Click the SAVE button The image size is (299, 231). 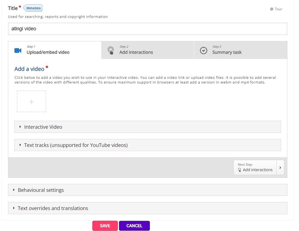coord(105,226)
